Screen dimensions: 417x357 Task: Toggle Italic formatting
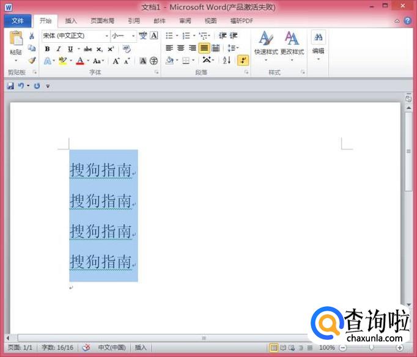59,49
